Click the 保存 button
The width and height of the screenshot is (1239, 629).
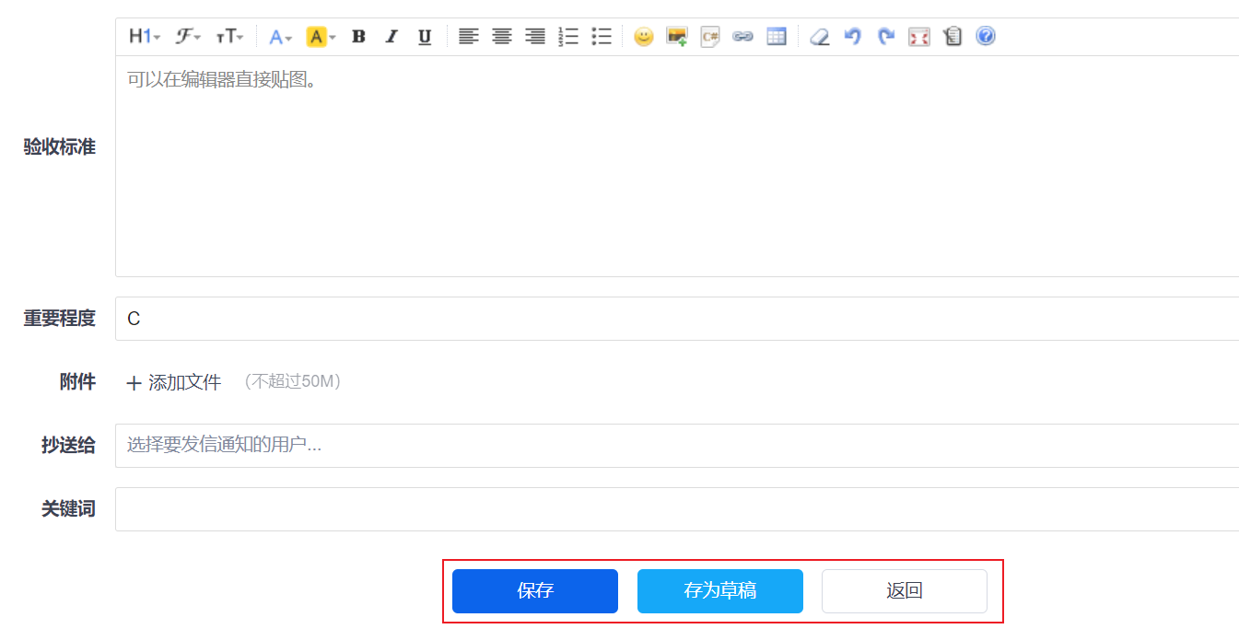pyautogui.click(x=535, y=591)
